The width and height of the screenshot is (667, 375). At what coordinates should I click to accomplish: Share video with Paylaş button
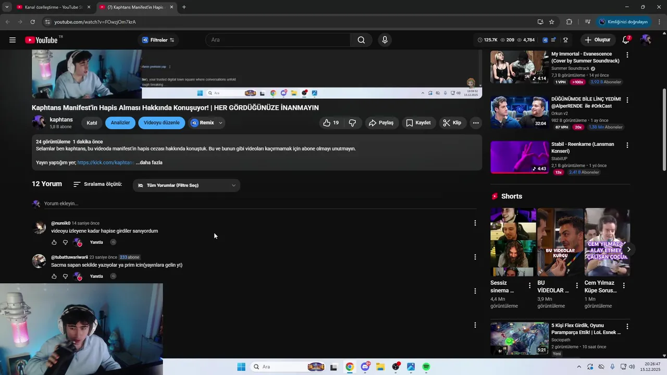point(381,123)
